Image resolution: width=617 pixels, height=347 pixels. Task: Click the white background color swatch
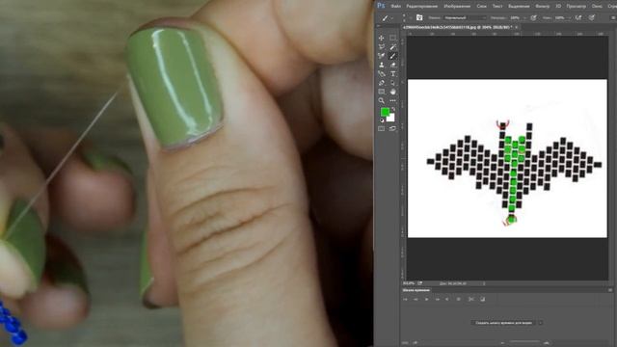pyautogui.click(x=390, y=118)
